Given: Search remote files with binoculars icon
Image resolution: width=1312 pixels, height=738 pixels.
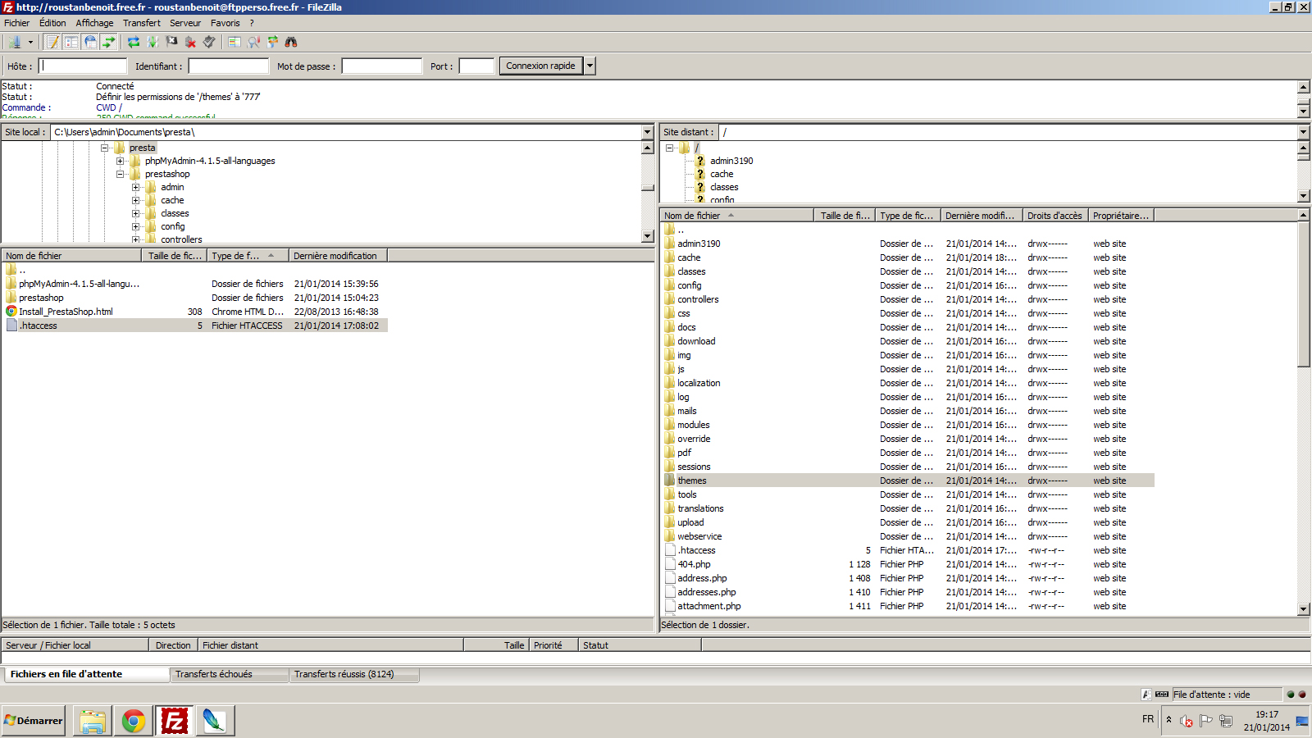Looking at the screenshot, I should click(291, 42).
